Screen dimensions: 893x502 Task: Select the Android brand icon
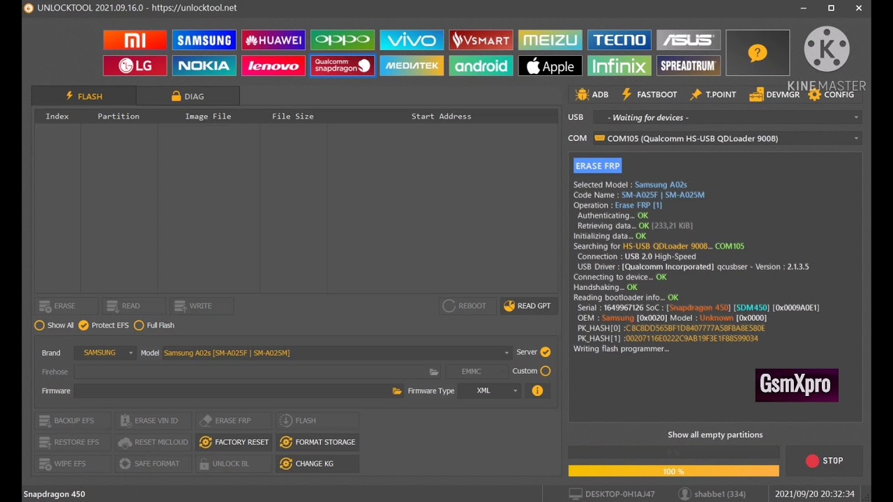click(x=481, y=66)
